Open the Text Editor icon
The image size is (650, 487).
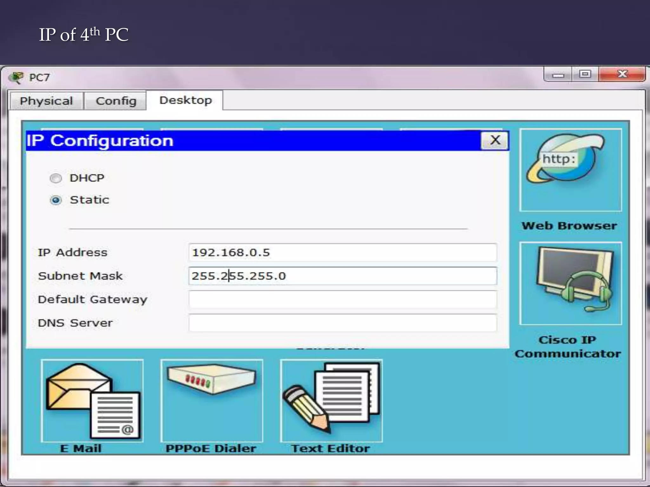[x=331, y=400]
